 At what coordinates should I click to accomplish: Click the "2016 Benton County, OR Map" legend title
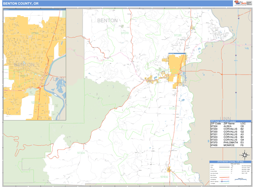coord(230,162)
